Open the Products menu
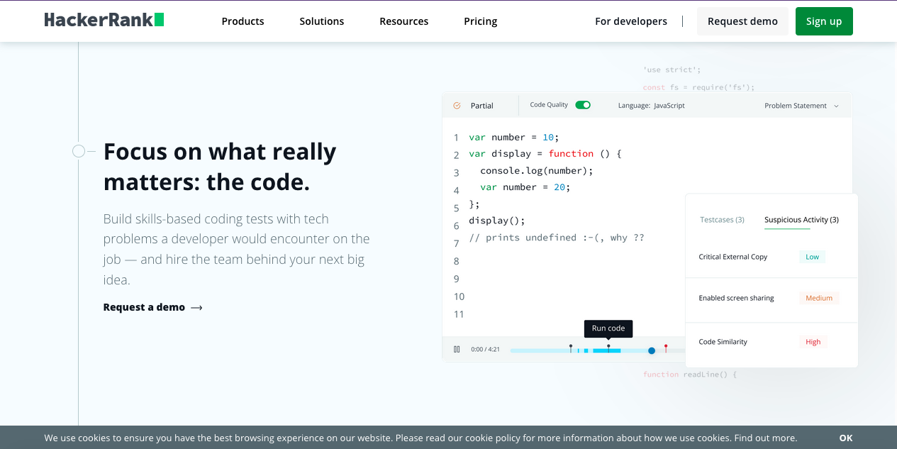Screen dimensions: 897x449 [x=243, y=21]
